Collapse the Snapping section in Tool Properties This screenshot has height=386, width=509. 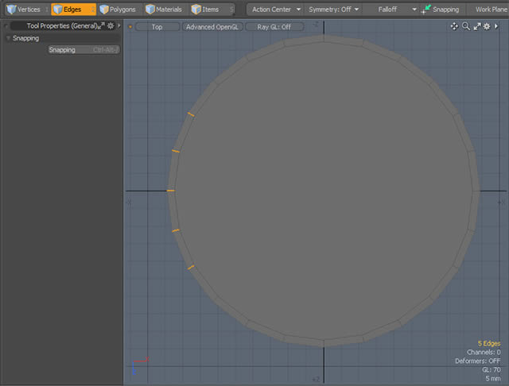click(8, 38)
